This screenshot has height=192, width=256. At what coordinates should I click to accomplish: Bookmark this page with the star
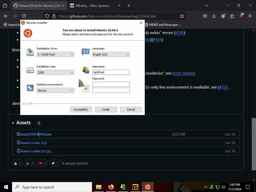coord(182,16)
